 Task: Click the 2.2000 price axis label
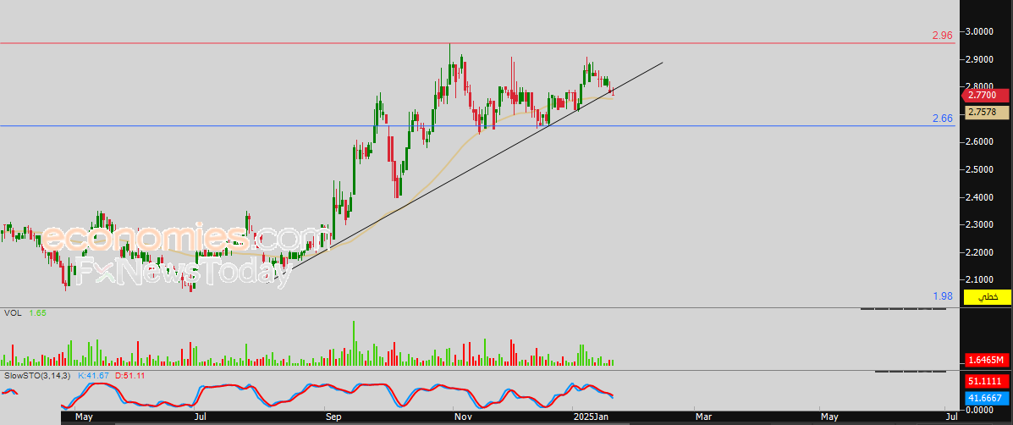(x=979, y=252)
